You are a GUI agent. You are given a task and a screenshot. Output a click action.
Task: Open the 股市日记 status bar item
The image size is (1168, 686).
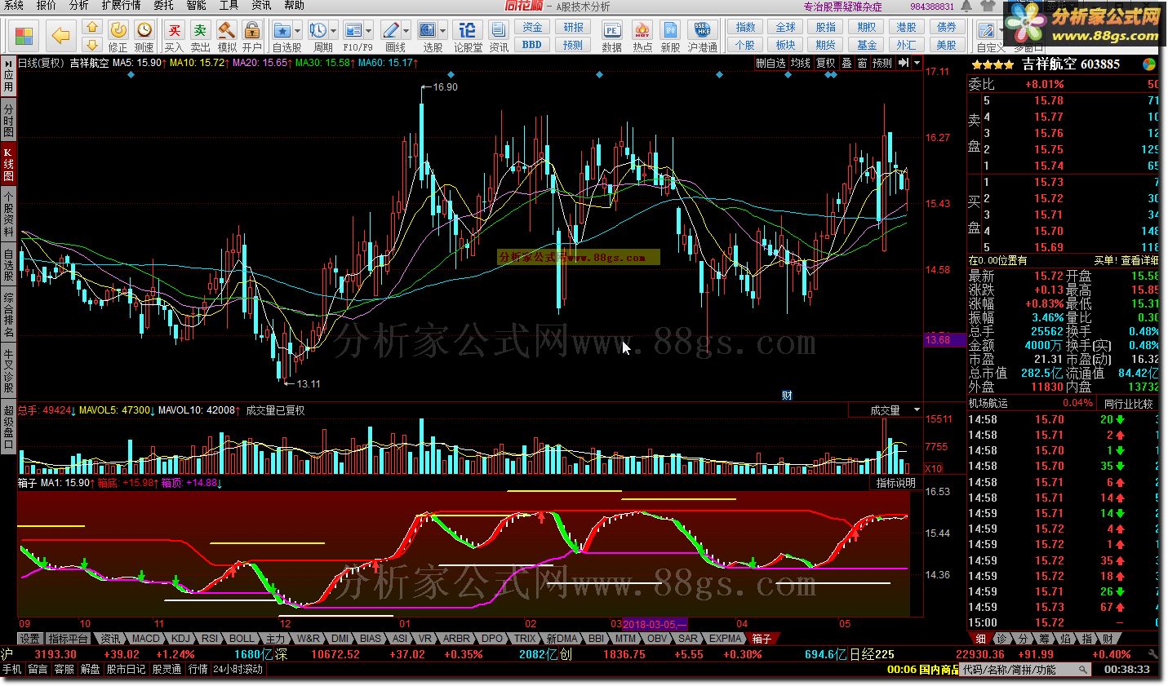(127, 669)
